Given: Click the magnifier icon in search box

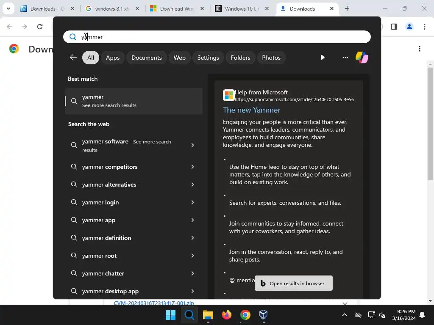Looking at the screenshot, I should 73,37.
